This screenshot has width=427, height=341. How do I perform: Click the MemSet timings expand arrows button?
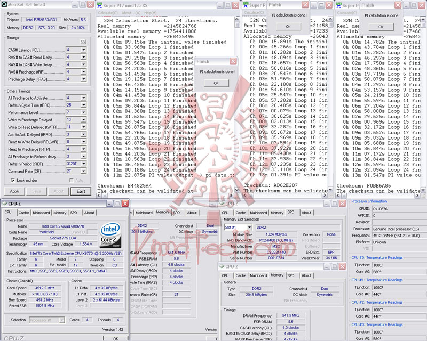pos(83,42)
